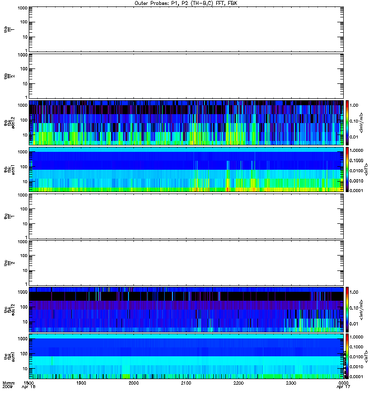Click the 'thc fff 1' vertical panel label
The height and width of the screenshot is (397, 372).
tap(9, 216)
